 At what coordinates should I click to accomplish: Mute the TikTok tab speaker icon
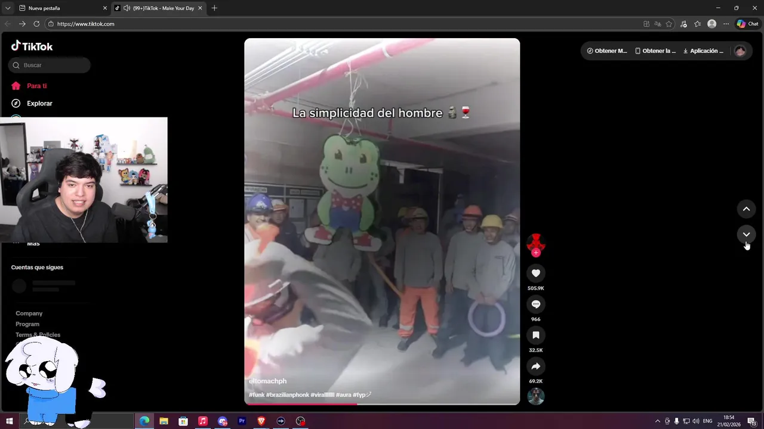click(127, 8)
